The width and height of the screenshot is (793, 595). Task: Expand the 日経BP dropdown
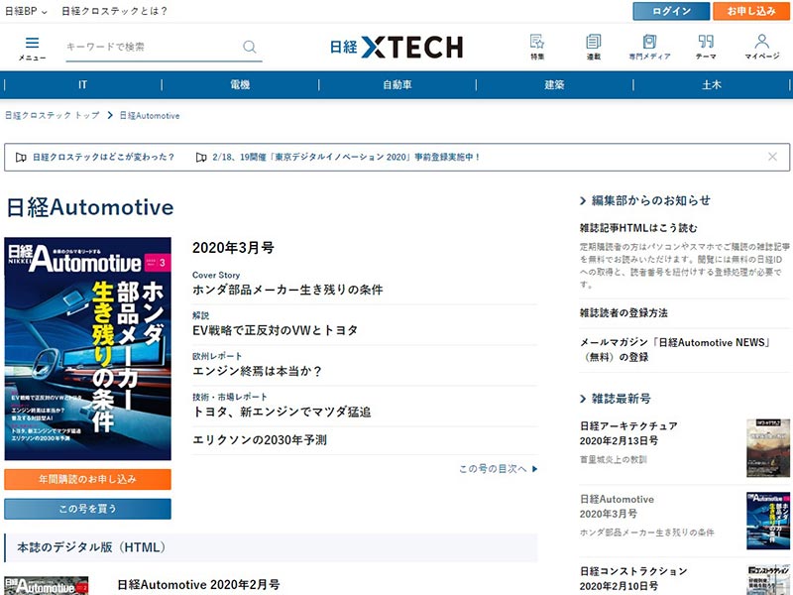tap(26, 11)
